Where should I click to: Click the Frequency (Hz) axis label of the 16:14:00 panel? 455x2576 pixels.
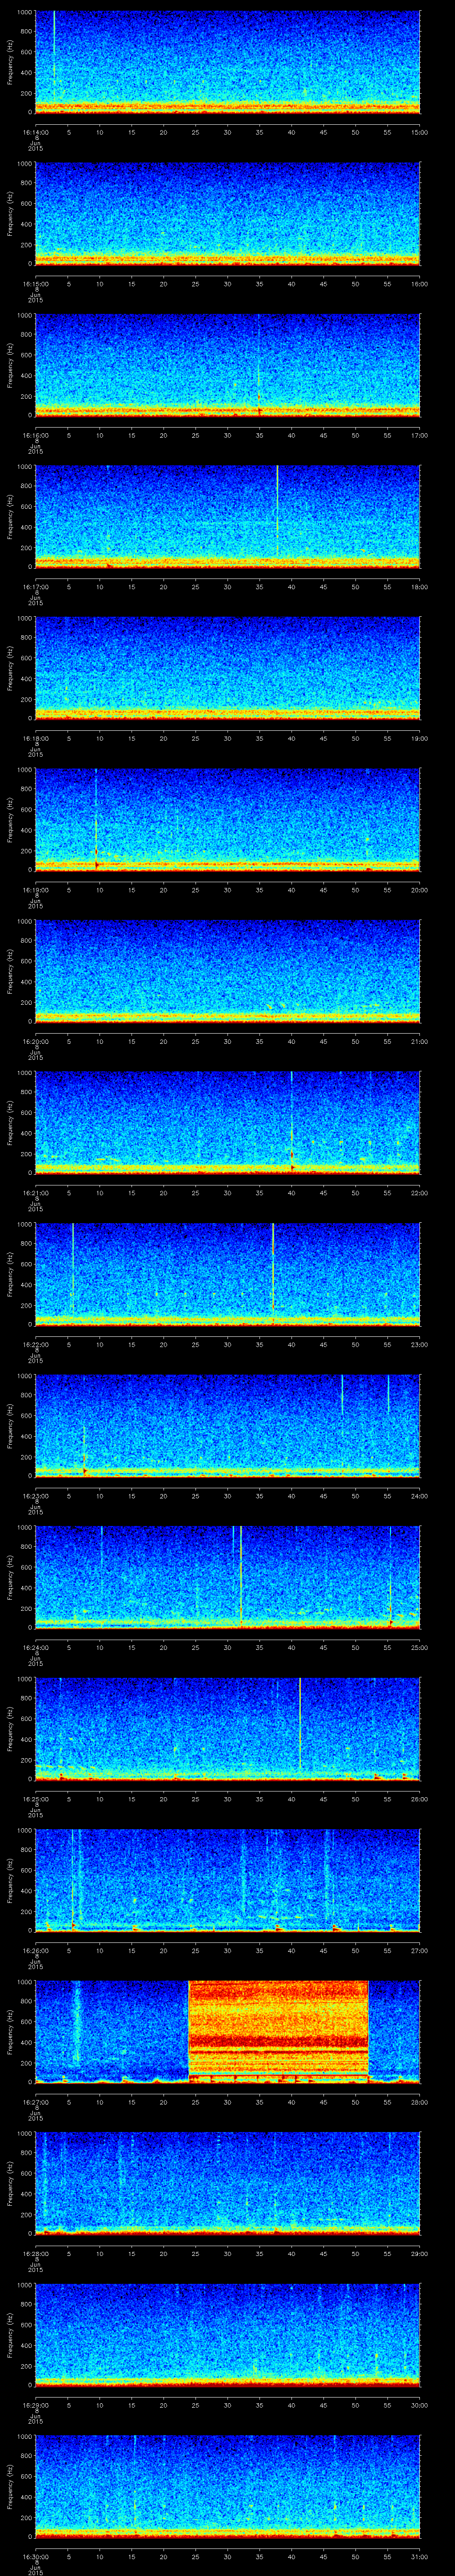point(10,62)
